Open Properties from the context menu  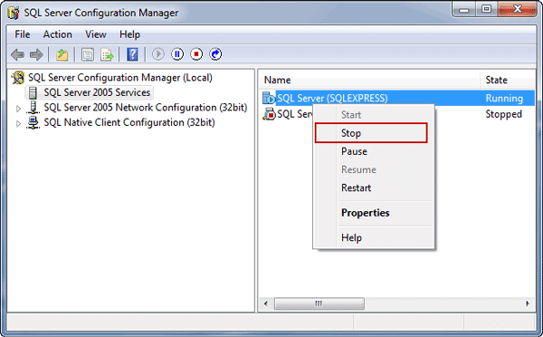click(374, 213)
